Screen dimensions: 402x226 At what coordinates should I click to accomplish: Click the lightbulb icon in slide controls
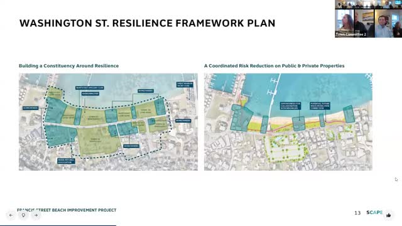pos(23,215)
